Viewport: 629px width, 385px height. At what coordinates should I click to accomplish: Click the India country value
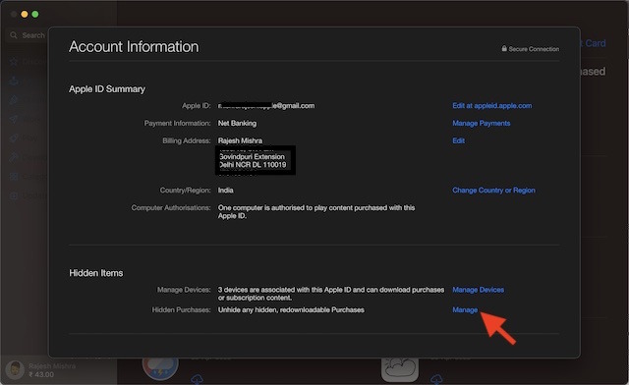pyautogui.click(x=225, y=191)
